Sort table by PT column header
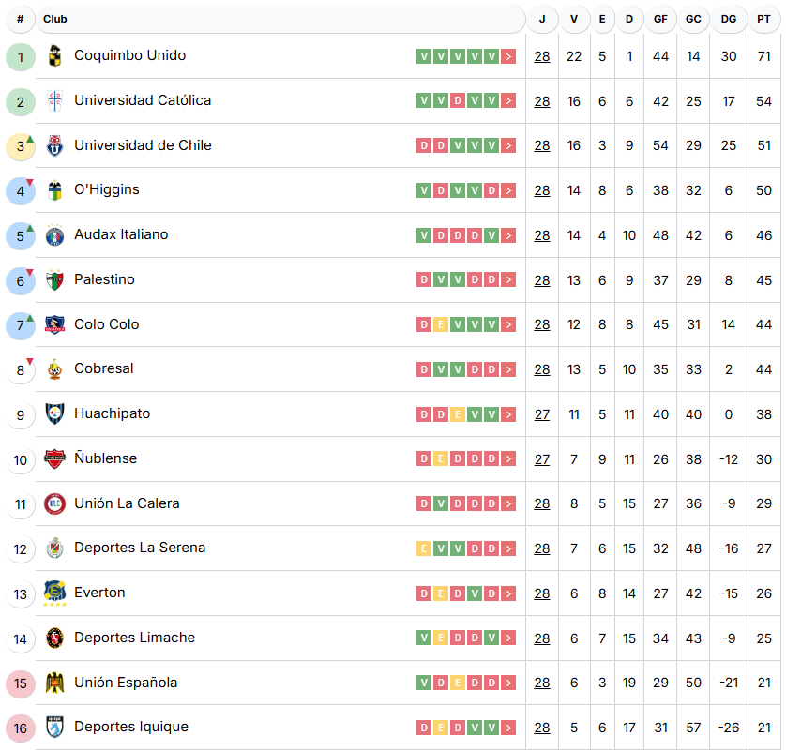Viewport: 786px width, 751px height. pos(763,19)
